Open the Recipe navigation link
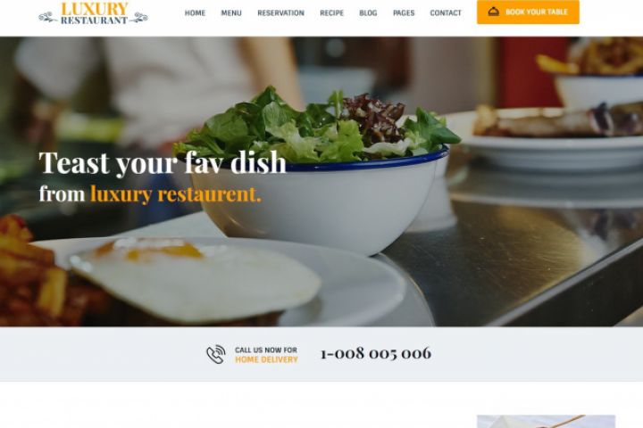 point(331,13)
